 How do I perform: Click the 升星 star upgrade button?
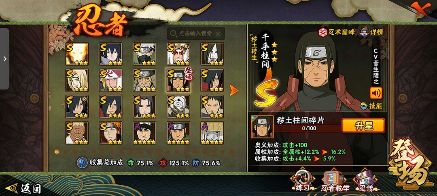(x=363, y=126)
